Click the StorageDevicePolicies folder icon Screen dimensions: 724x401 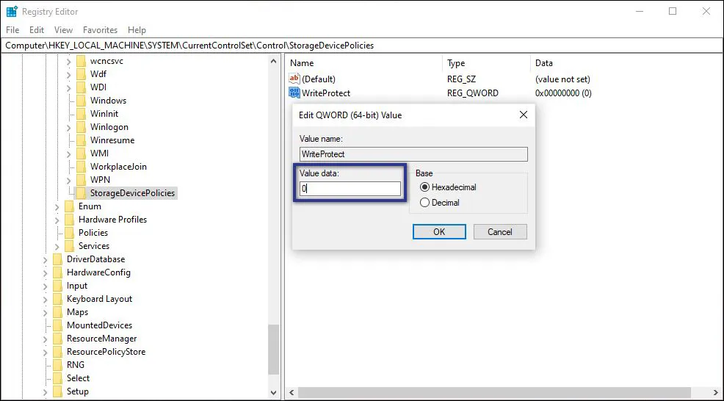[x=82, y=193]
